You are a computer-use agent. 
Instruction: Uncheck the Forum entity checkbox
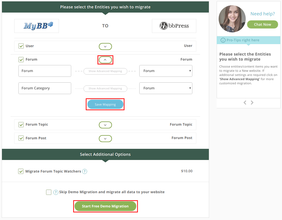tap(21, 59)
